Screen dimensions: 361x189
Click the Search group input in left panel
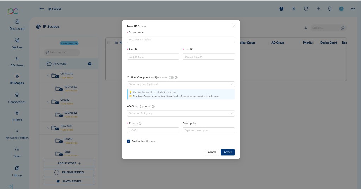tap(62, 52)
